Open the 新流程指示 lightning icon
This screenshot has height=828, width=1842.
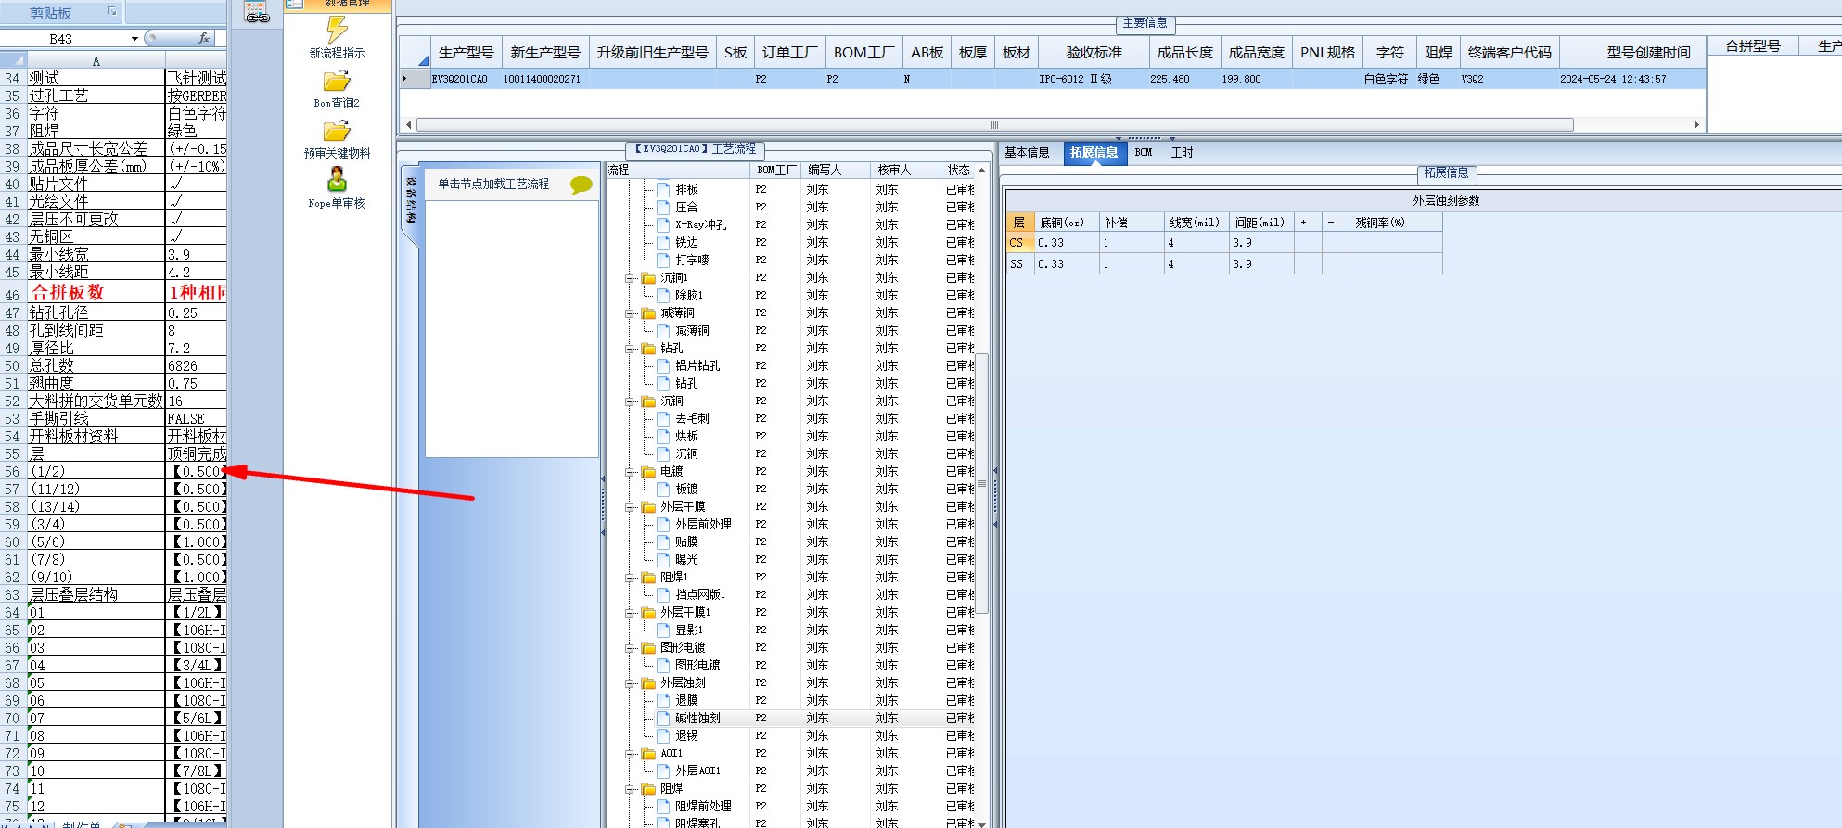pos(337,30)
